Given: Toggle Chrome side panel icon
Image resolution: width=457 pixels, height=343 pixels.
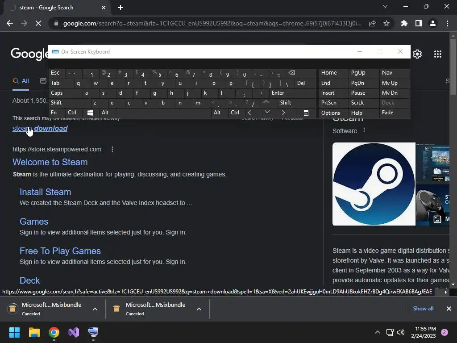Looking at the screenshot, I should pos(419,23).
